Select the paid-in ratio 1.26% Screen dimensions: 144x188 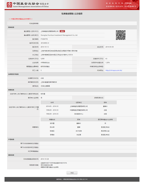(x=107, y=63)
